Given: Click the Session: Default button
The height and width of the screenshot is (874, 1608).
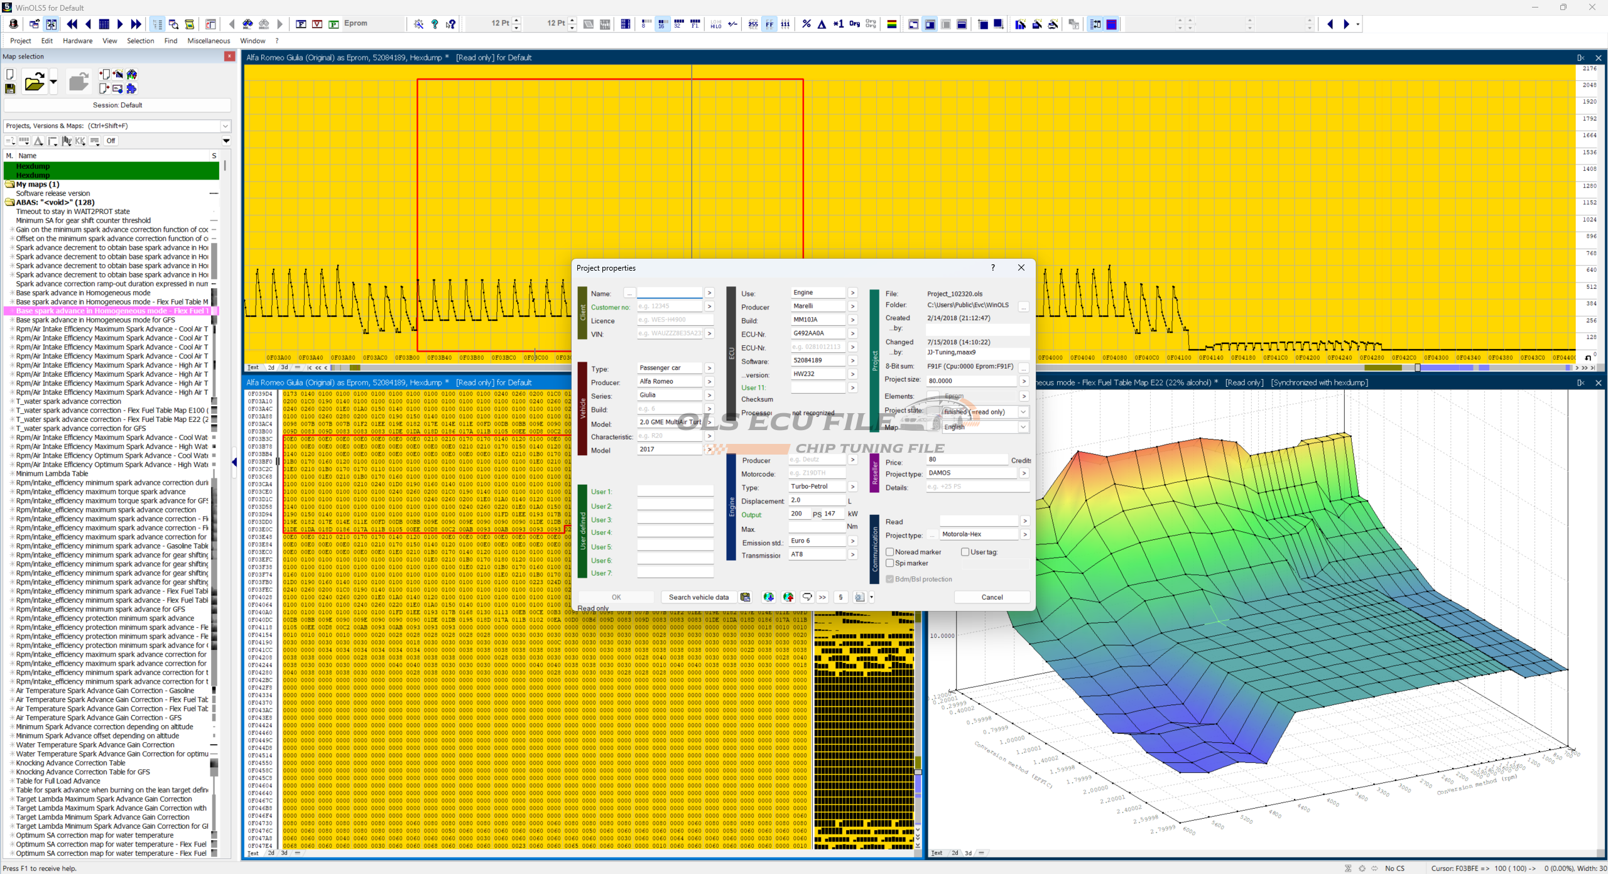Looking at the screenshot, I should tap(117, 105).
